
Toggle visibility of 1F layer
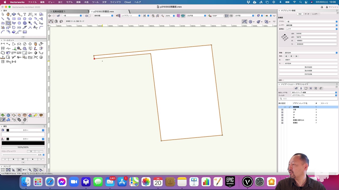[282, 115]
